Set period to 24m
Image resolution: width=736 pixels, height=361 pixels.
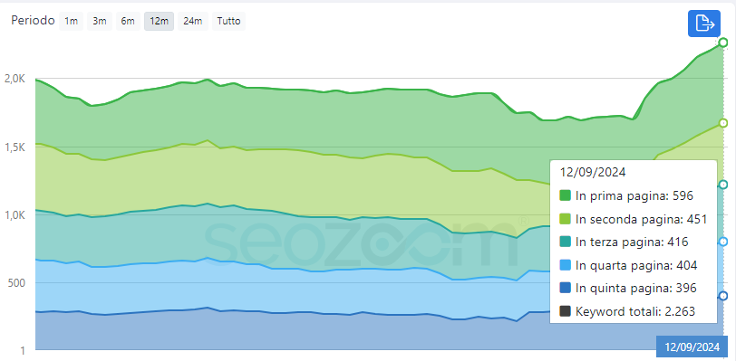[193, 21]
